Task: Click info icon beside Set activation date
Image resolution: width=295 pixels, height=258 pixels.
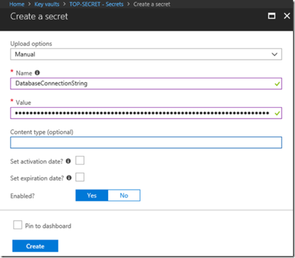Action: (68, 161)
